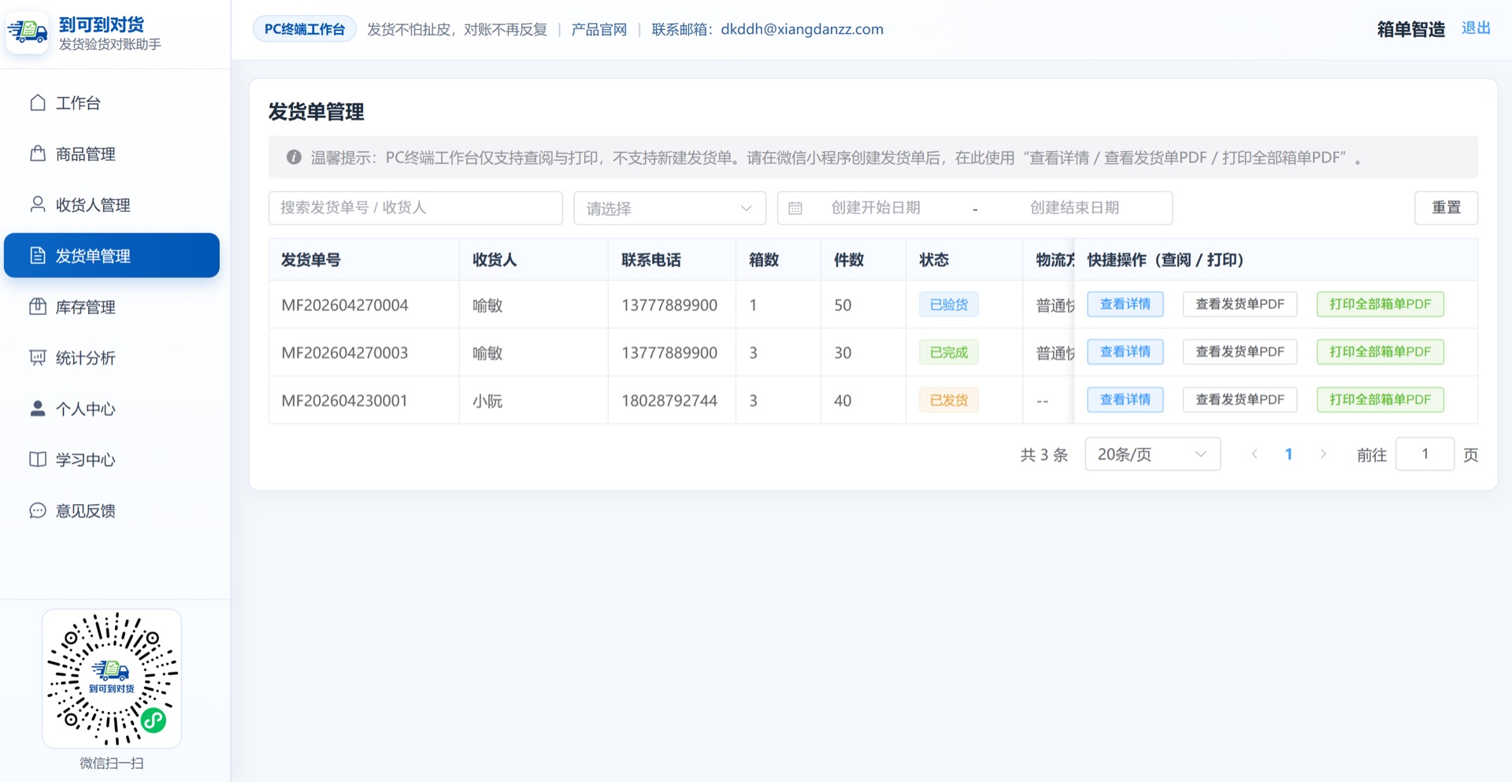Open the 商品管理 menu item

112,154
